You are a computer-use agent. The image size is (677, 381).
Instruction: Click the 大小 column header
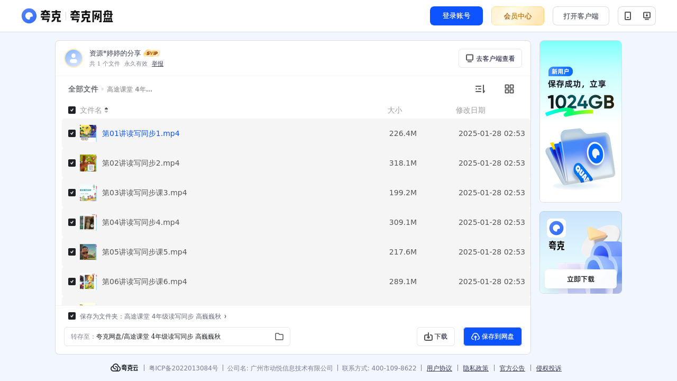(x=395, y=110)
